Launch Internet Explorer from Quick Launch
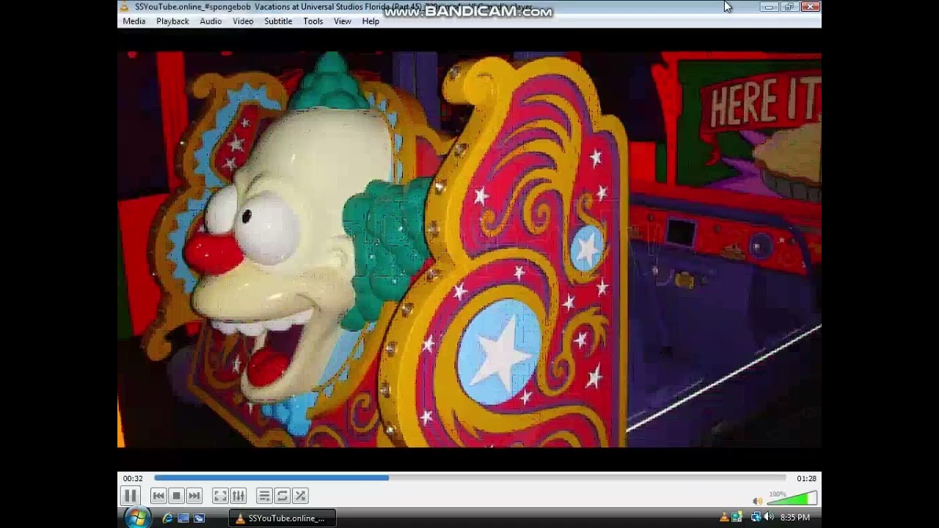Screen dimensions: 939x528 tap(167, 518)
